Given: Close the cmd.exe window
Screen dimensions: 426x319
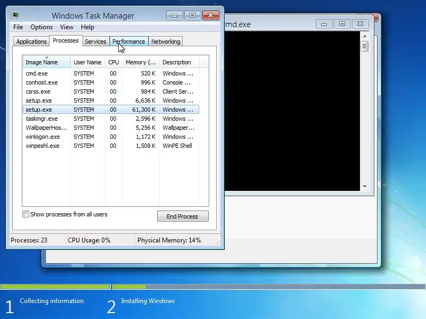Looking at the screenshot, I should 361,24.
